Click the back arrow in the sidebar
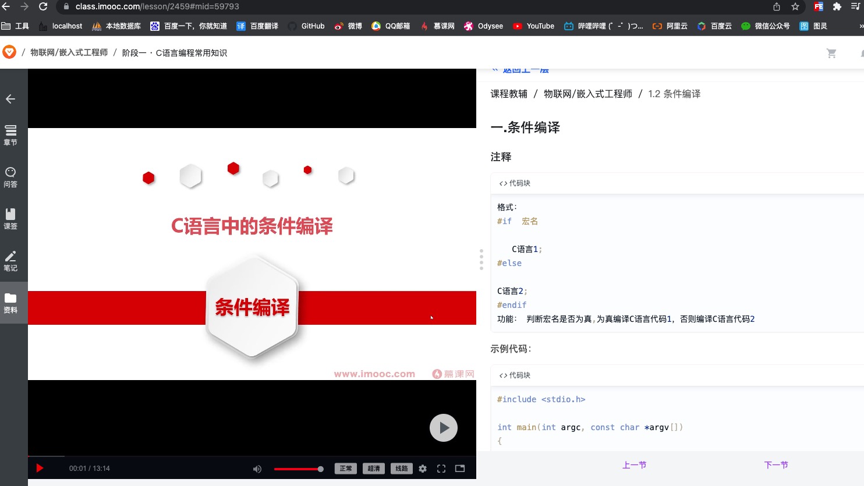 coord(10,99)
